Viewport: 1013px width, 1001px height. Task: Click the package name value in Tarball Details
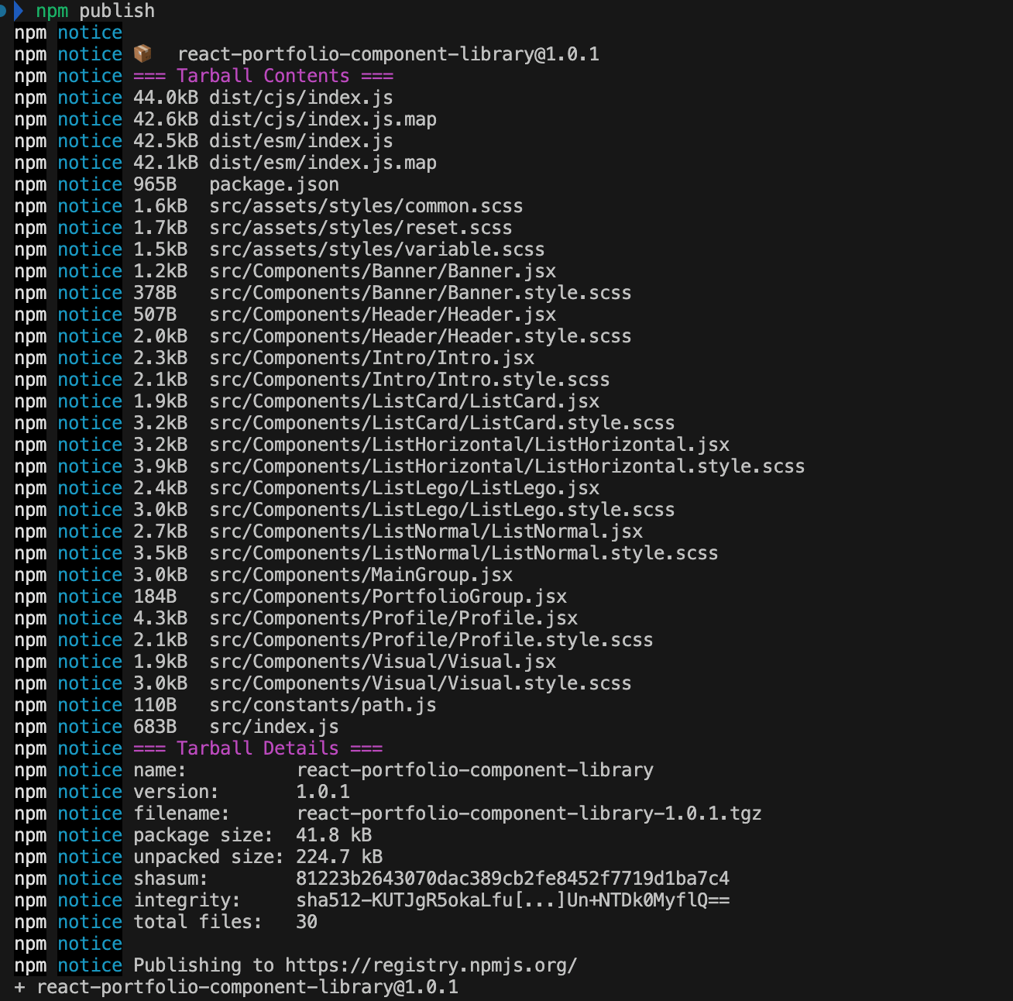click(x=475, y=770)
